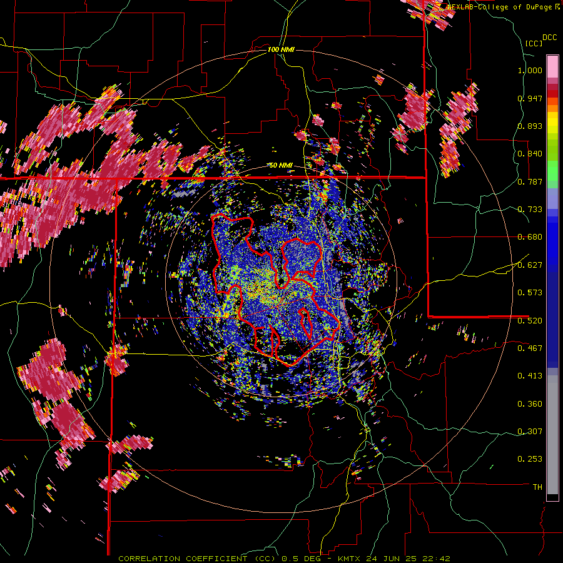Click the 0.467 legend value

click(530, 348)
